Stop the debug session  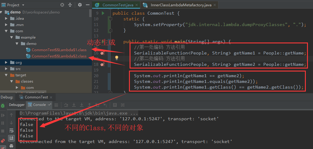tap(3, 131)
